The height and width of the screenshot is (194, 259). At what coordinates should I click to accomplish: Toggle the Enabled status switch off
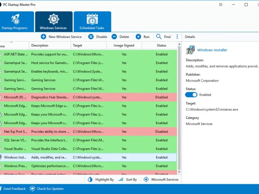coord(191,95)
